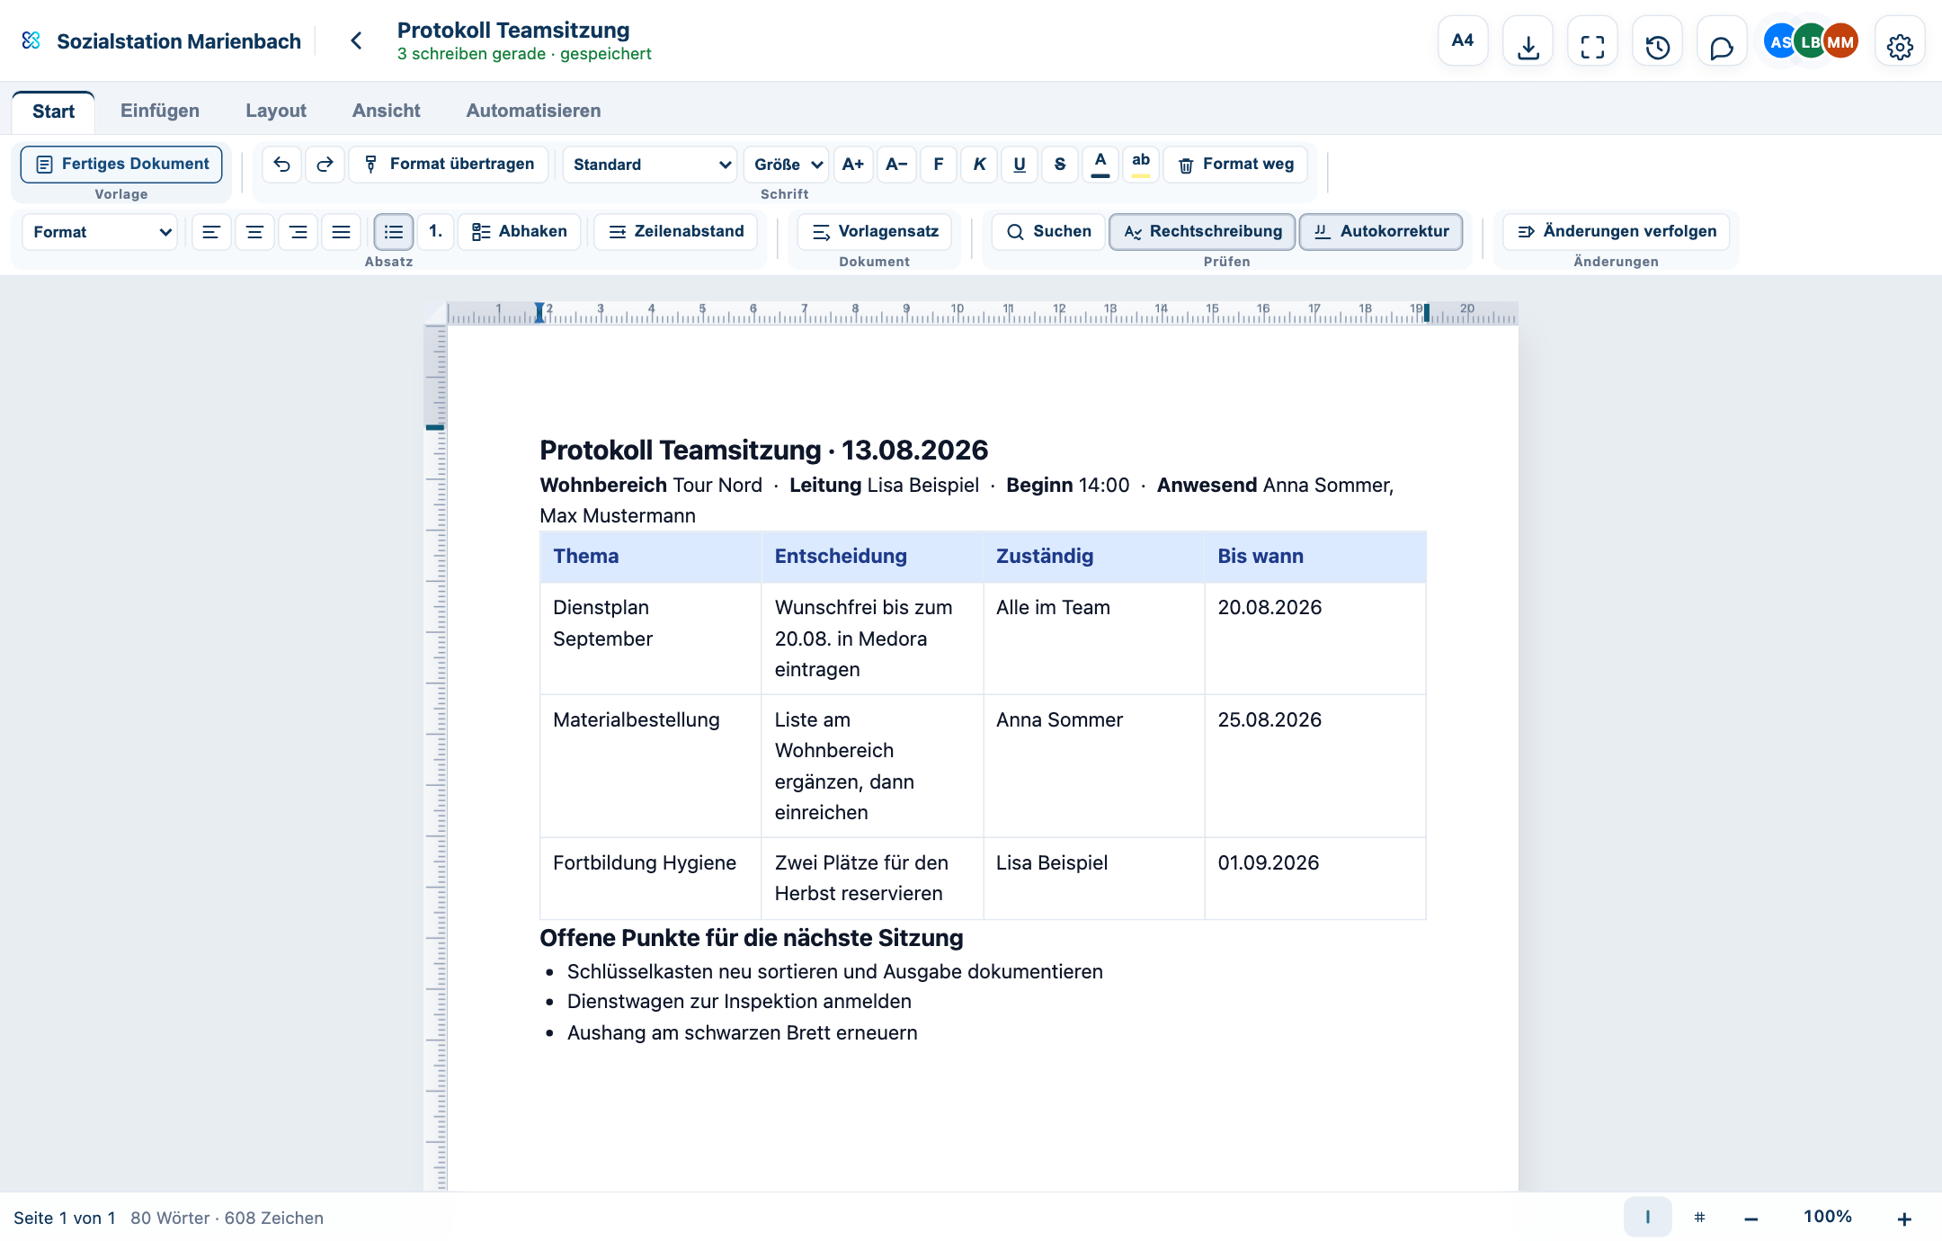This screenshot has height=1241, width=1942.
Task: Decrease font size with A−
Action: [896, 164]
